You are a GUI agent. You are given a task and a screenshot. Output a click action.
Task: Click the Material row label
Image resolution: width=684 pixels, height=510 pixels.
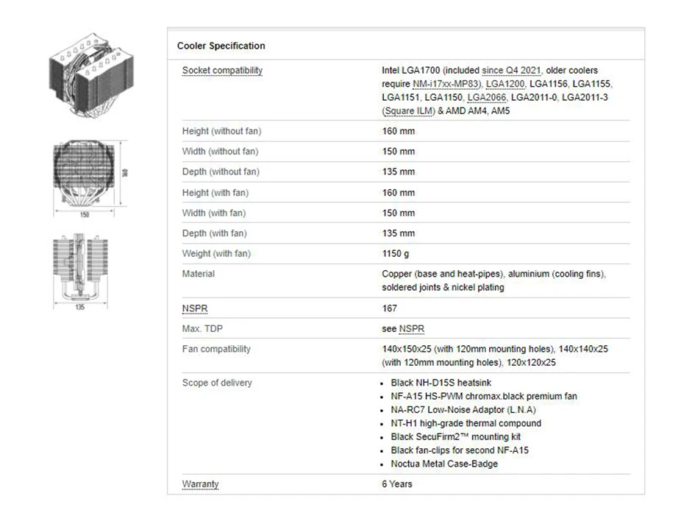(x=199, y=274)
